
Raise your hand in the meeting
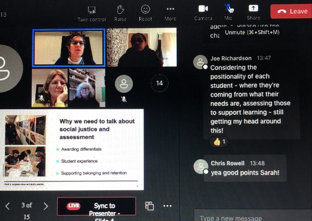(120, 13)
